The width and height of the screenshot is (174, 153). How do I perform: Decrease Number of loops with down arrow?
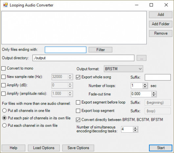[x=145, y=87]
